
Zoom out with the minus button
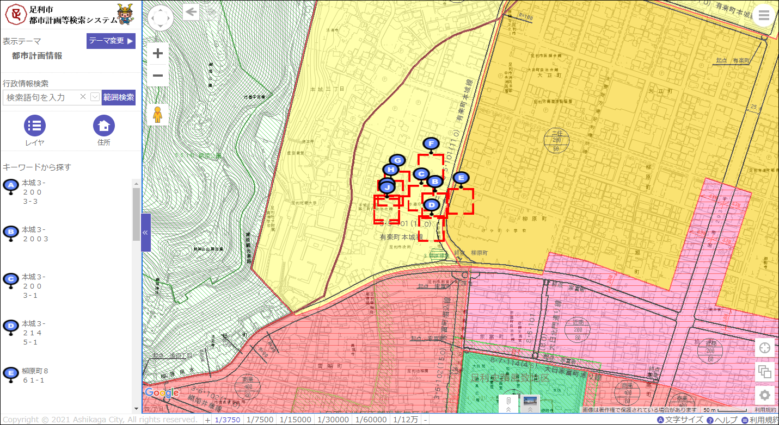tap(158, 76)
